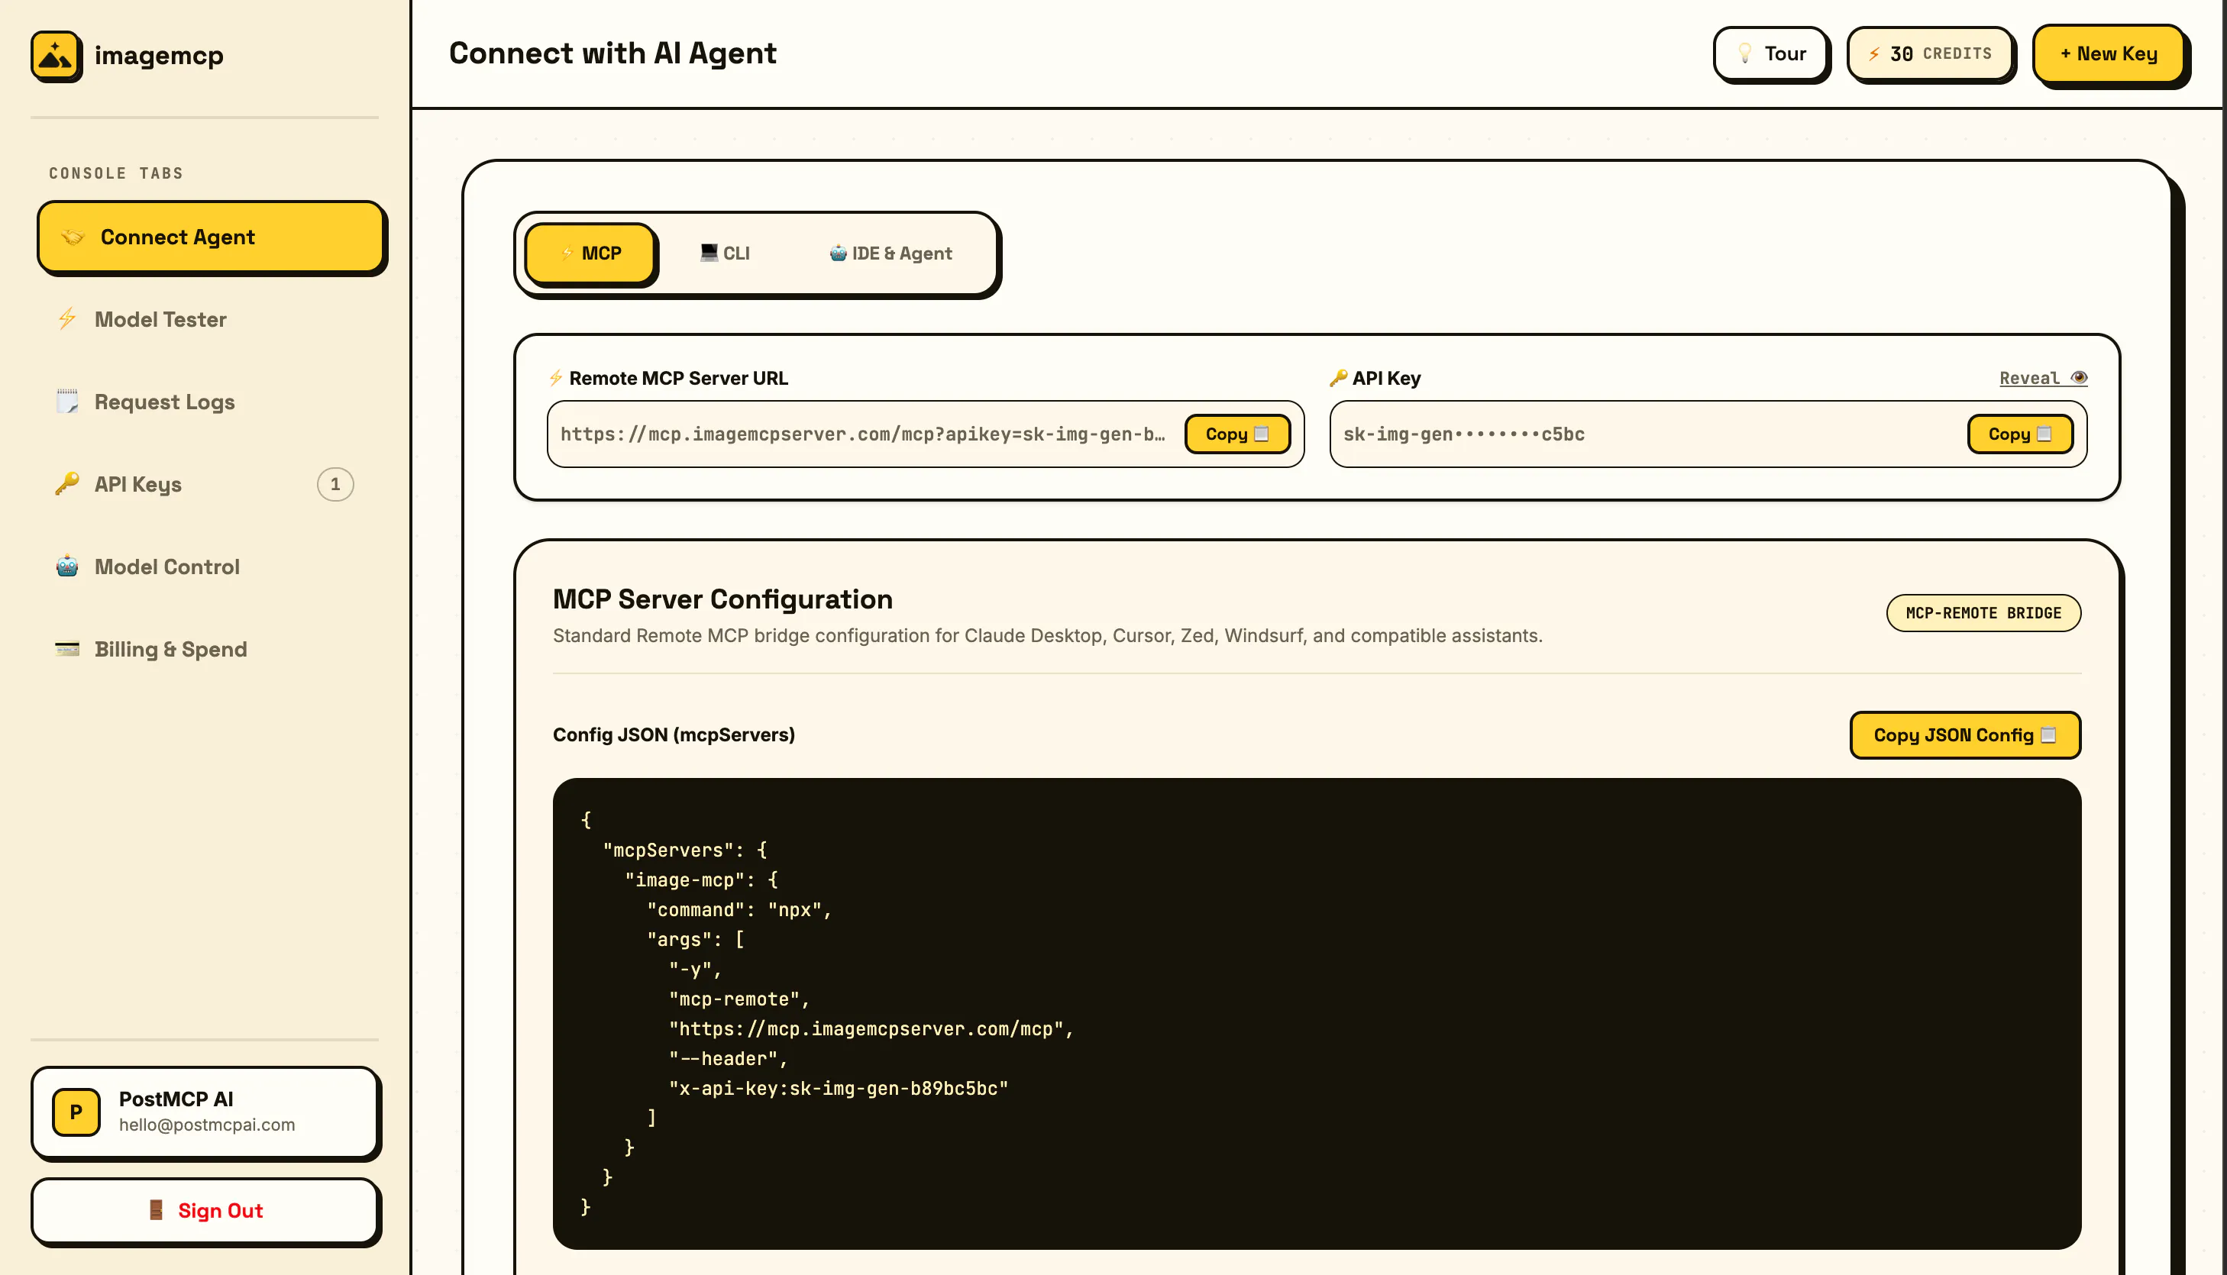Image resolution: width=2227 pixels, height=1275 pixels.
Task: Click the door icon in Sign Out
Action: point(156,1210)
